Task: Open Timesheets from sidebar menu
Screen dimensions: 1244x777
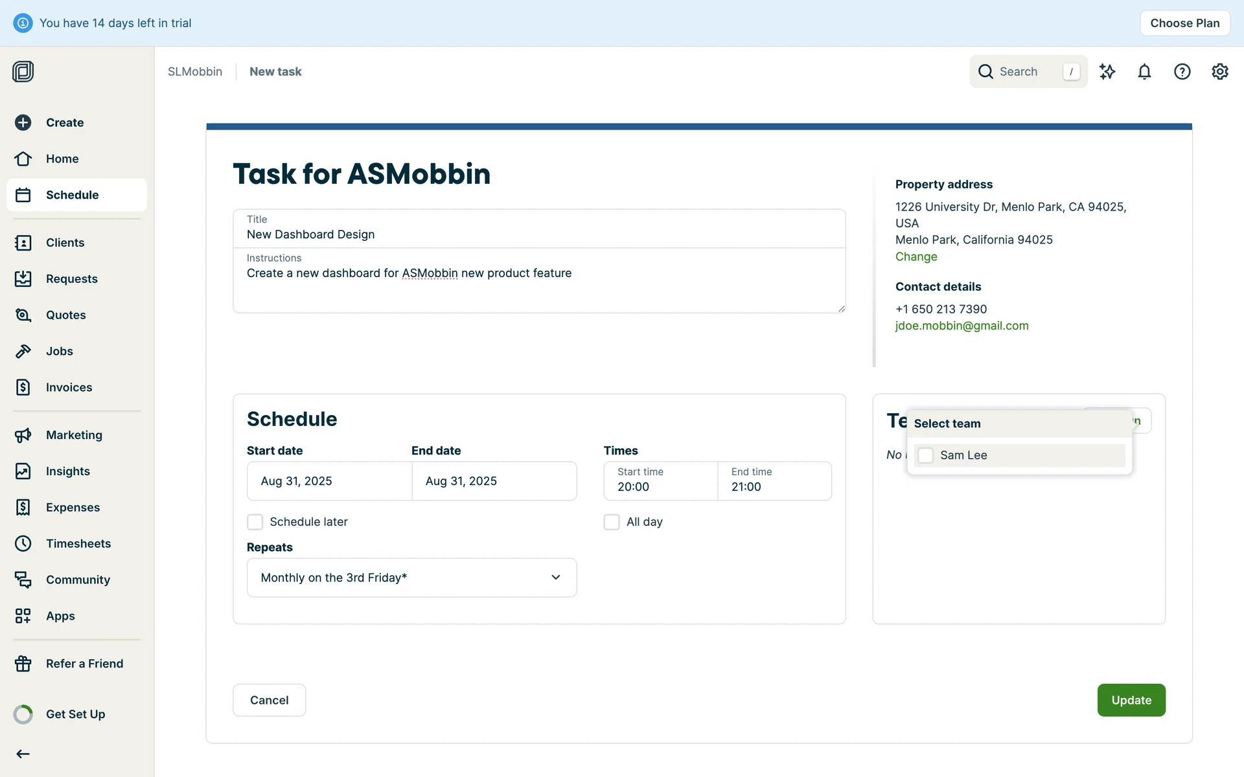Action: coord(78,543)
